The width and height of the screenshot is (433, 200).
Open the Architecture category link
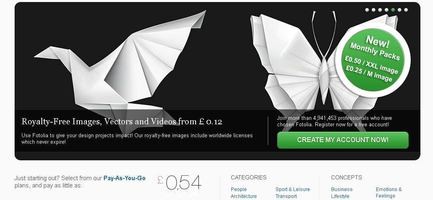[243, 196]
